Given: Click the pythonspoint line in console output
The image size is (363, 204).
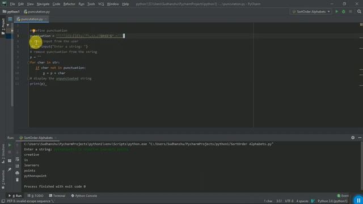Looking at the screenshot, I should pyautogui.click(x=35, y=176).
